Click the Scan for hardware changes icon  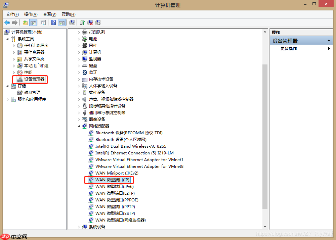(72, 22)
